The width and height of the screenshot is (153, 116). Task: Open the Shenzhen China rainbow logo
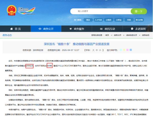point(27,11)
